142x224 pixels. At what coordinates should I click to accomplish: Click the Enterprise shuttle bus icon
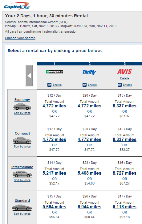pos(49,85)
